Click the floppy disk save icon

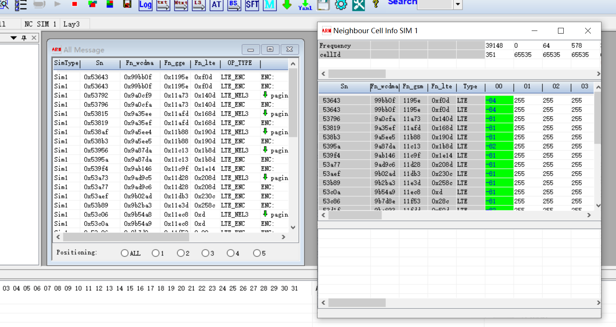[x=323, y=5]
